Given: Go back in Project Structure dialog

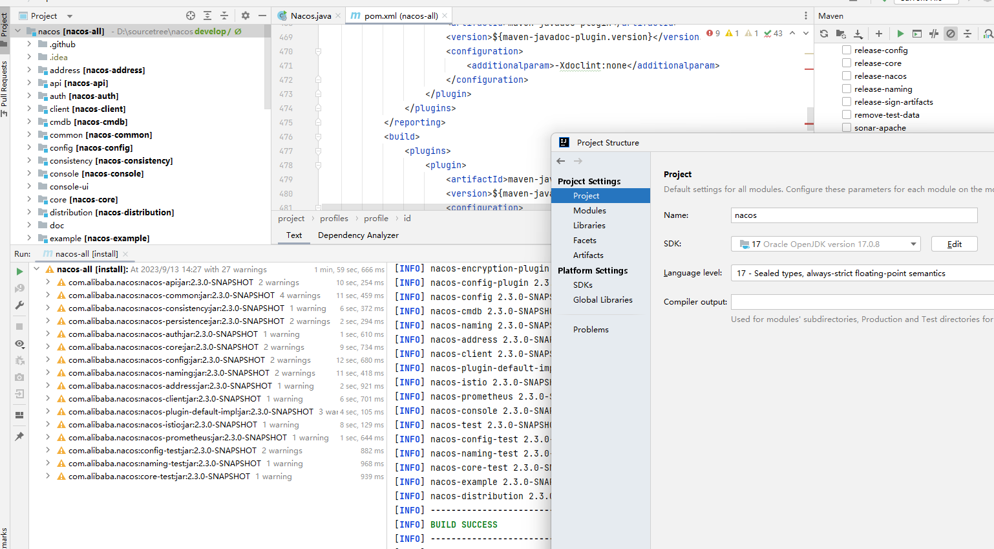Looking at the screenshot, I should [561, 161].
